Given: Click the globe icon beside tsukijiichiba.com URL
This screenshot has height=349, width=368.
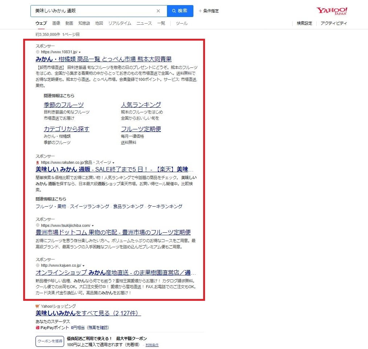Looking at the screenshot, I should (38, 225).
